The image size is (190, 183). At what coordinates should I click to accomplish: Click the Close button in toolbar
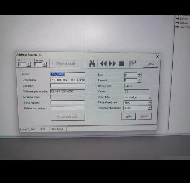tap(151, 64)
